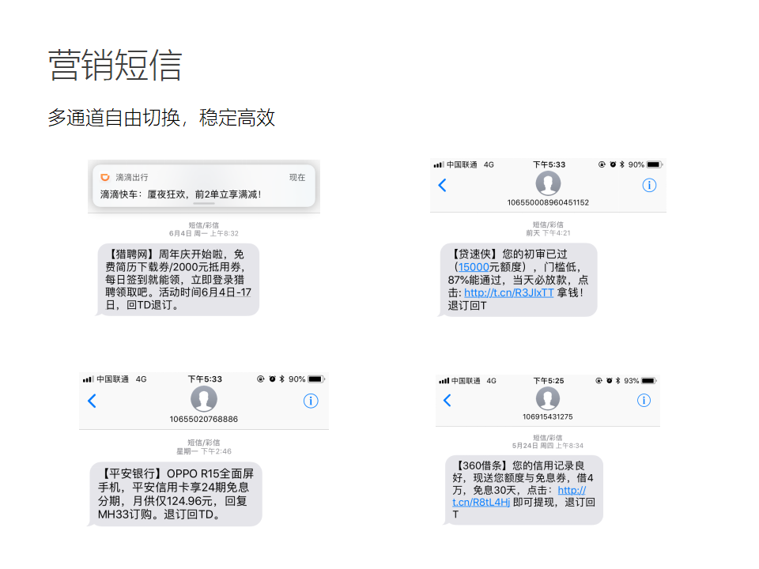This screenshot has width=759, height=569.
Task: Click the phone number 10655020768886 label
Action: tap(204, 419)
